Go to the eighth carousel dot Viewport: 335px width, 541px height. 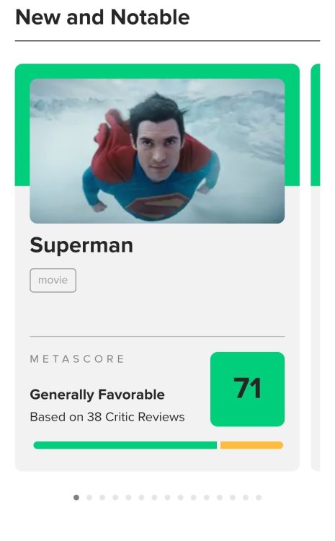pos(167,497)
